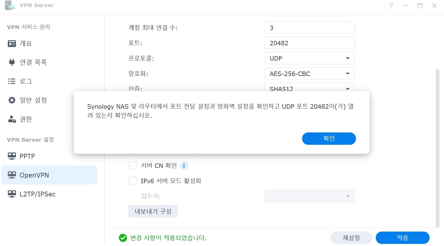Image resolution: width=444 pixels, height=246 pixels.
Task: Click 확인 in the port dialog
Action: pyautogui.click(x=329, y=138)
